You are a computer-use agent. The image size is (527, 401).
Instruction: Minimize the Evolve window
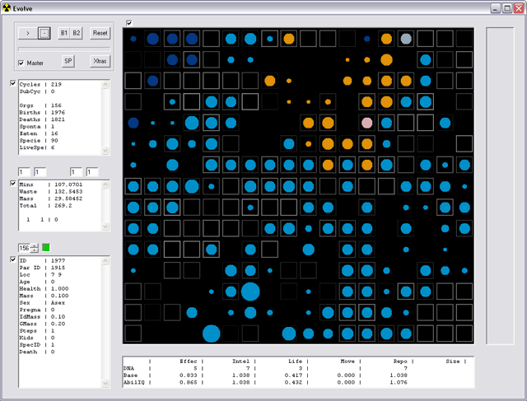pos(496,8)
